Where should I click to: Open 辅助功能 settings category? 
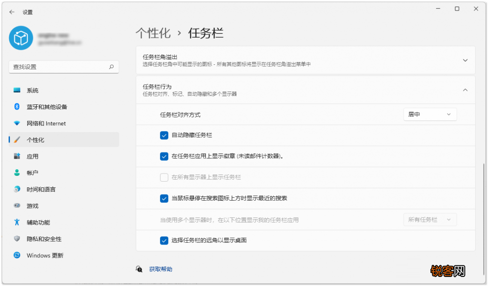point(64,222)
